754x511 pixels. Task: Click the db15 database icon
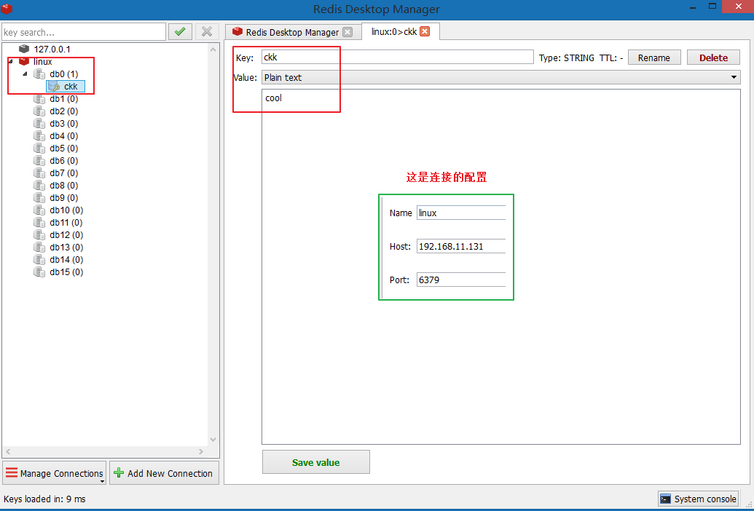pyautogui.click(x=39, y=272)
